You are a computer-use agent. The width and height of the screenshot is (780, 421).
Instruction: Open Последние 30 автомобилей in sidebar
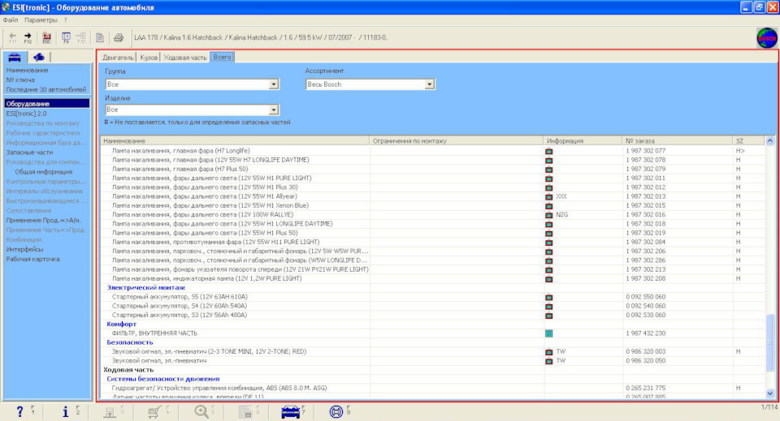click(45, 90)
